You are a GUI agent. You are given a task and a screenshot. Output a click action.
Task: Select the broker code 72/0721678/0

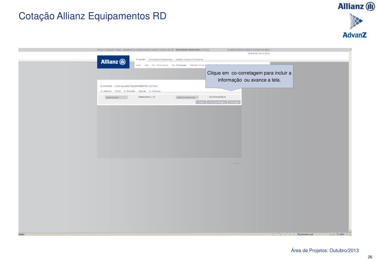click(217, 97)
